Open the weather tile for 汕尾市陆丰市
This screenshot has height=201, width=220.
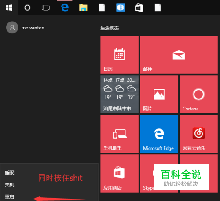pyautogui.click(x=119, y=94)
